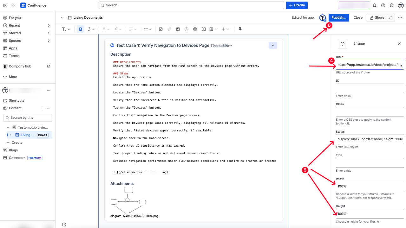
Task: Toggle italic formatting in the toolbar
Action: (x=89, y=29)
